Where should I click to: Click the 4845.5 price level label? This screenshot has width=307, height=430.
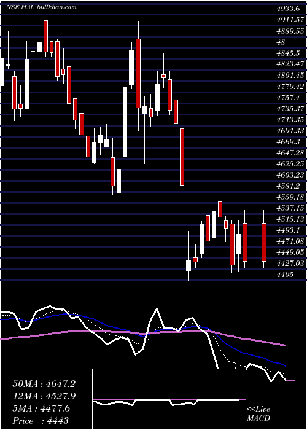coord(289,53)
